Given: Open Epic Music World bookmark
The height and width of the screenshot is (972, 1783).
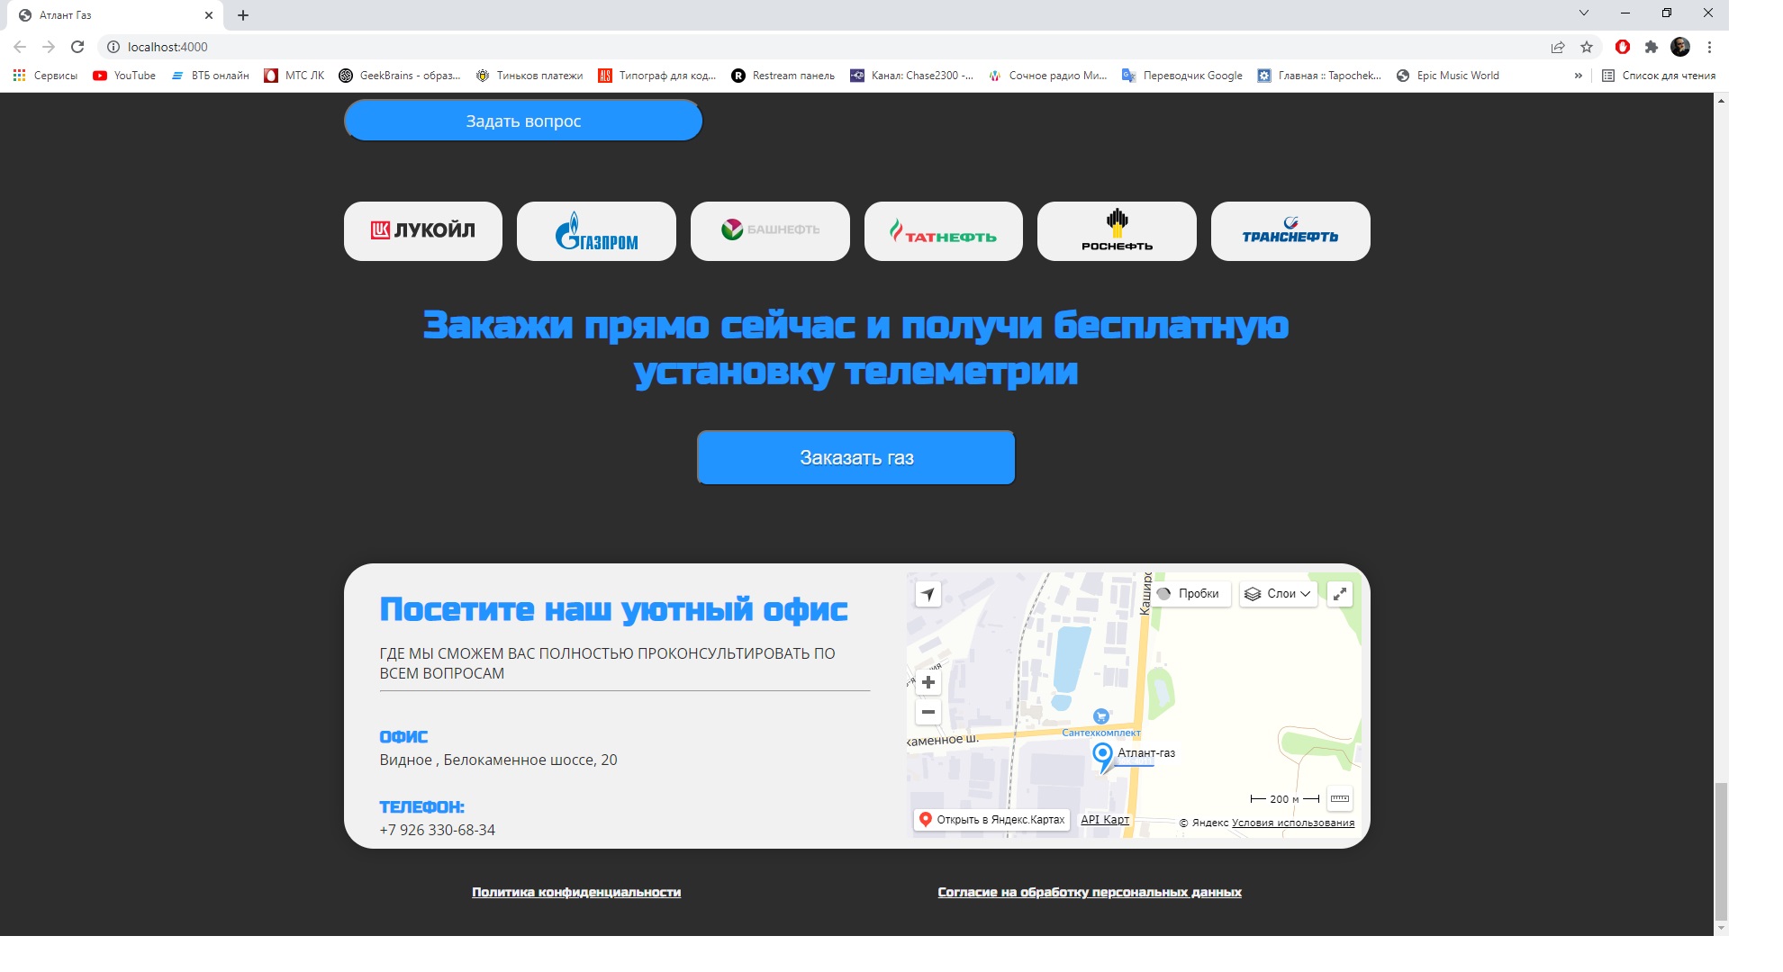Looking at the screenshot, I should [x=1448, y=76].
